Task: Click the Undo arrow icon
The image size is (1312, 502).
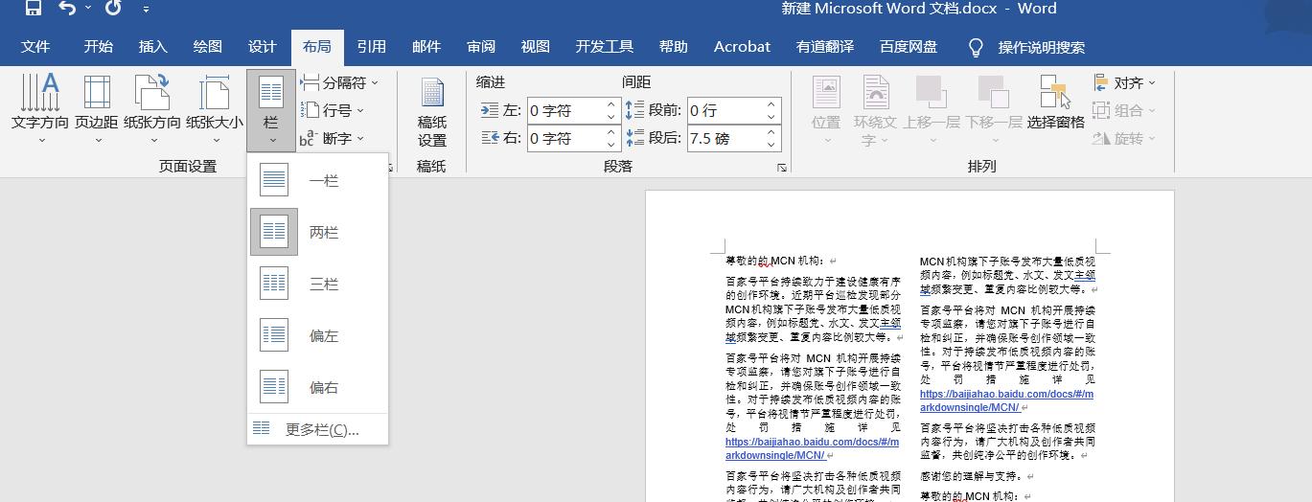Action: click(67, 9)
